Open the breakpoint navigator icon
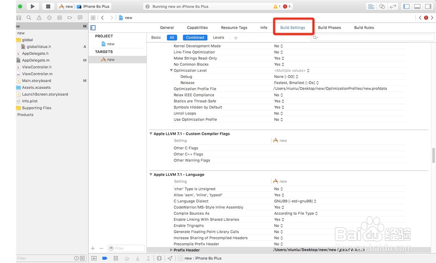This screenshot has height=263, width=436. (x=70, y=17)
